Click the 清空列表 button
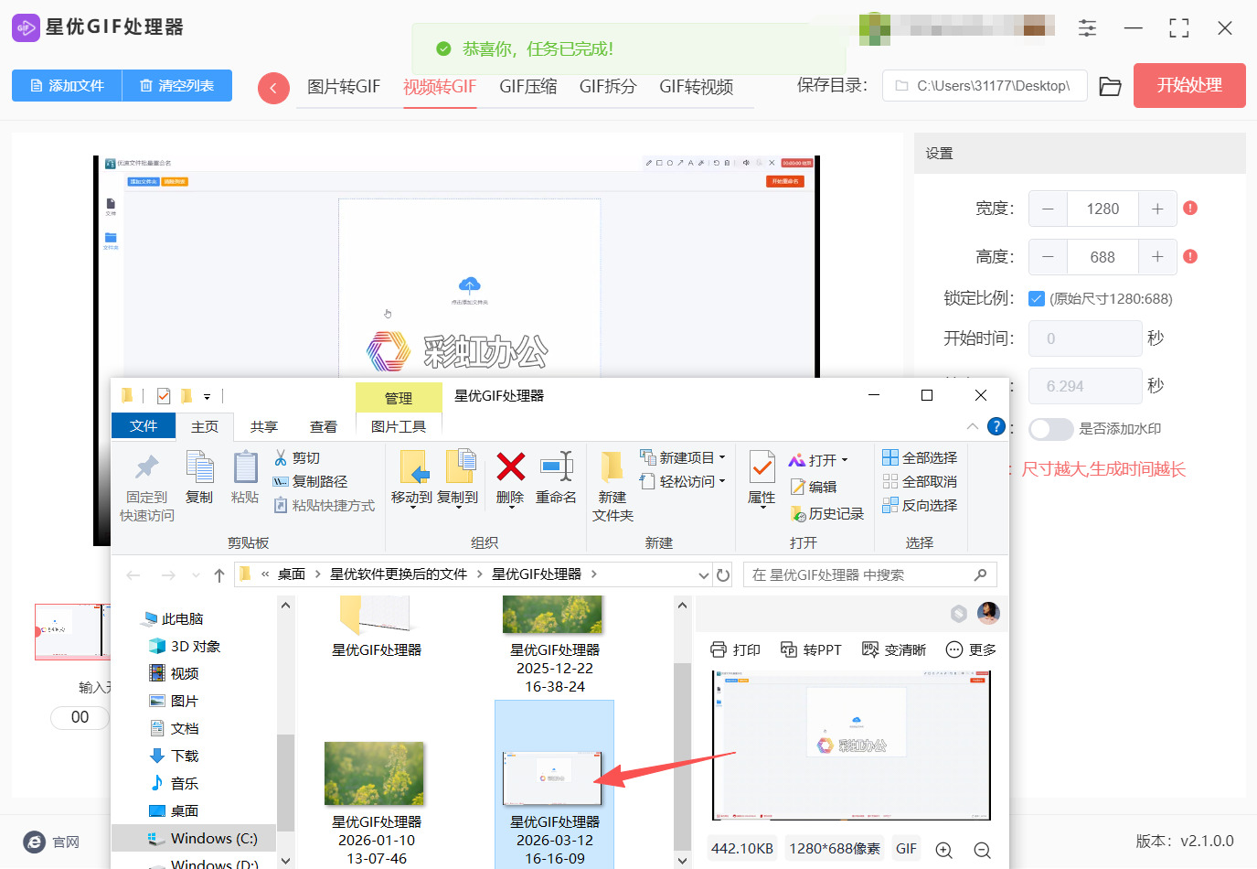Image resolution: width=1257 pixels, height=869 pixels. (177, 86)
